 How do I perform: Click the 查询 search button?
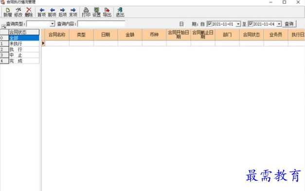pos(289,24)
